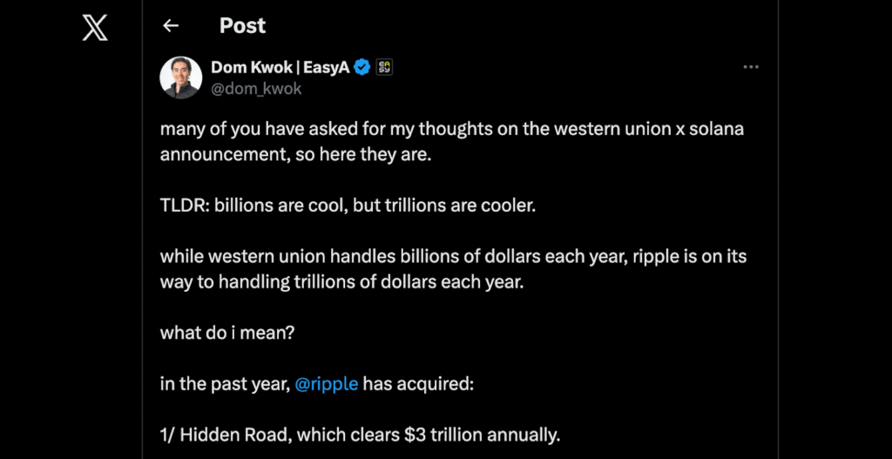Open the post's more options menu
The width and height of the screenshot is (892, 459).
point(750,67)
